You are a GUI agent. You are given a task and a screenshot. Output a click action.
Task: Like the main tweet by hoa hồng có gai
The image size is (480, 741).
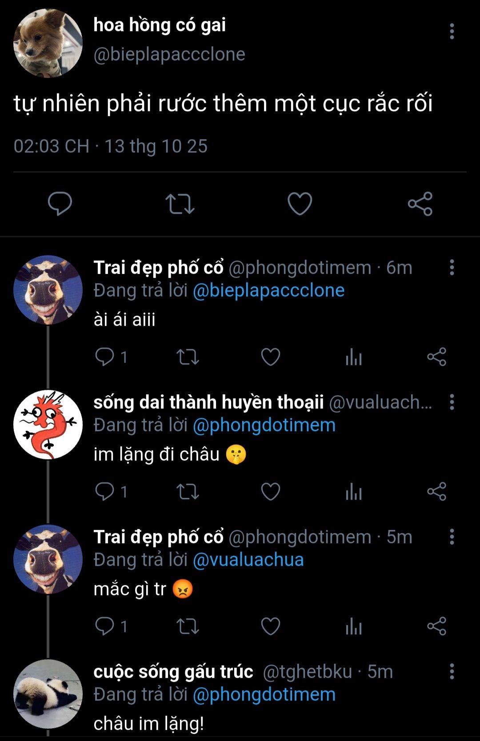(x=300, y=204)
